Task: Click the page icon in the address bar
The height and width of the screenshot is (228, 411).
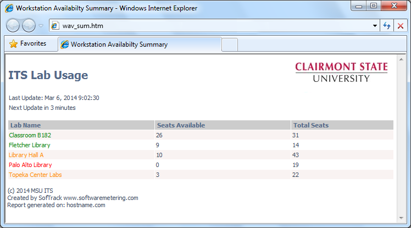Action: click(x=55, y=26)
